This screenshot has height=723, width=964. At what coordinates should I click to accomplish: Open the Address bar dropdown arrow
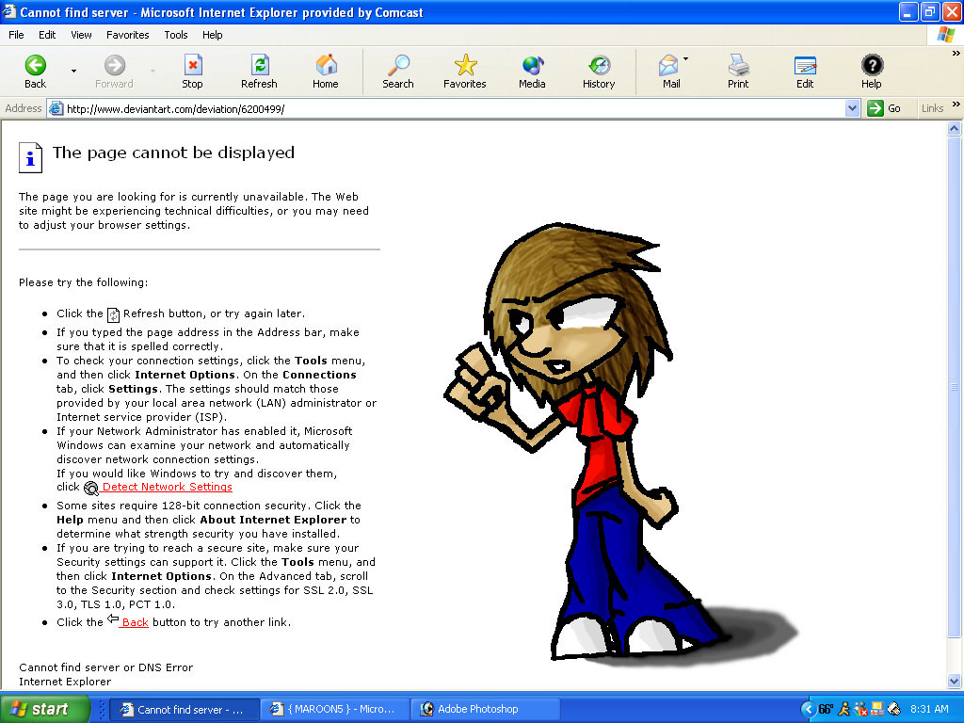(852, 109)
